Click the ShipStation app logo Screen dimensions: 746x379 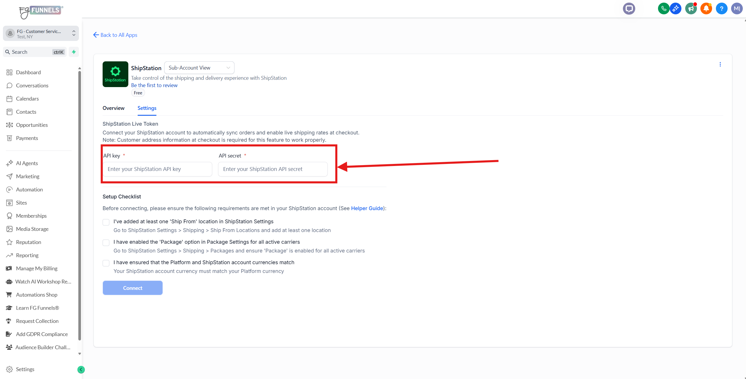pyautogui.click(x=115, y=74)
